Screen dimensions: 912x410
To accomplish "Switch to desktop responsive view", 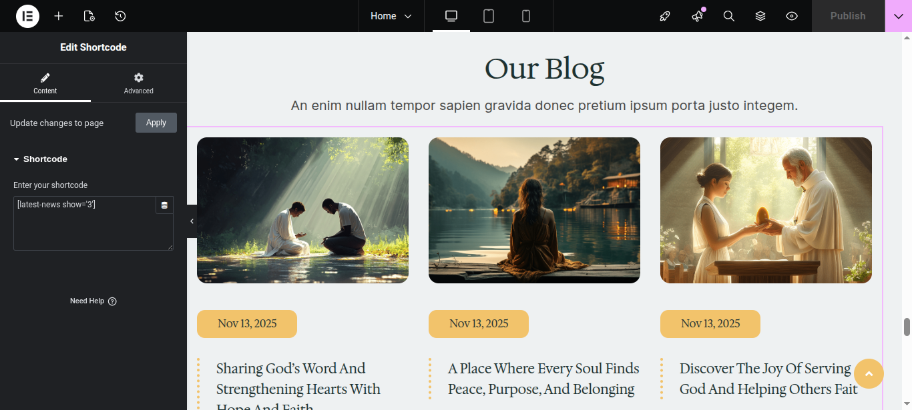I will (x=451, y=16).
